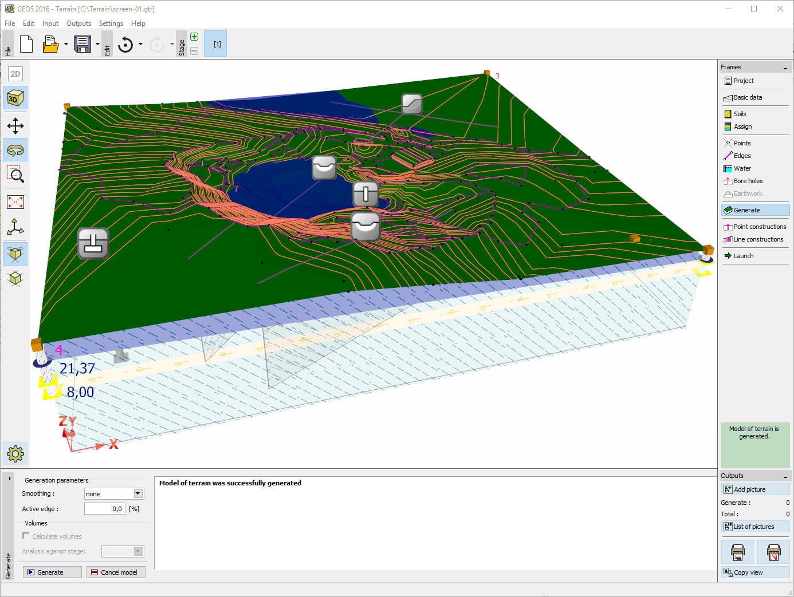Open the Input menu

[50, 23]
